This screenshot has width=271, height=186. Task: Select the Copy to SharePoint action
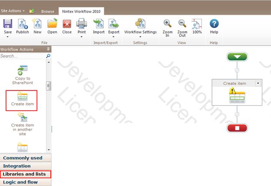(23, 75)
